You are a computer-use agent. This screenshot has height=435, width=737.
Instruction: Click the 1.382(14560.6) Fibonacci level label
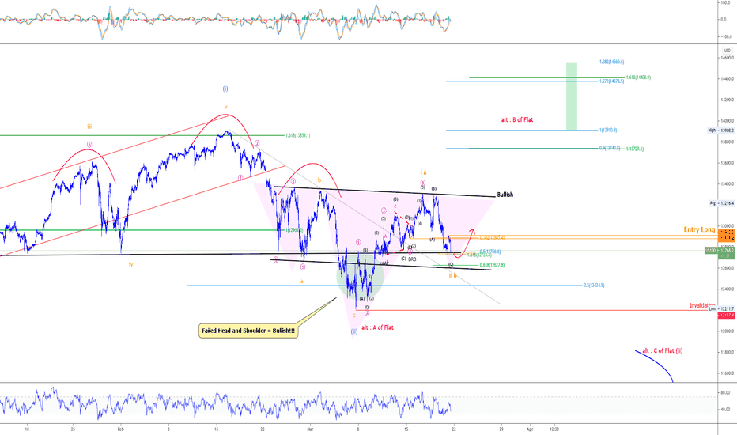tap(611, 62)
